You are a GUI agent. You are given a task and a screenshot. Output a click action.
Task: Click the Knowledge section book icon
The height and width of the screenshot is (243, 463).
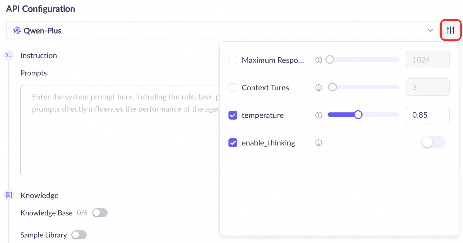coord(9,195)
